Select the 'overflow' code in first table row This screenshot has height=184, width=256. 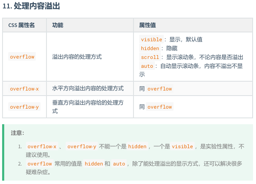coord(22,56)
